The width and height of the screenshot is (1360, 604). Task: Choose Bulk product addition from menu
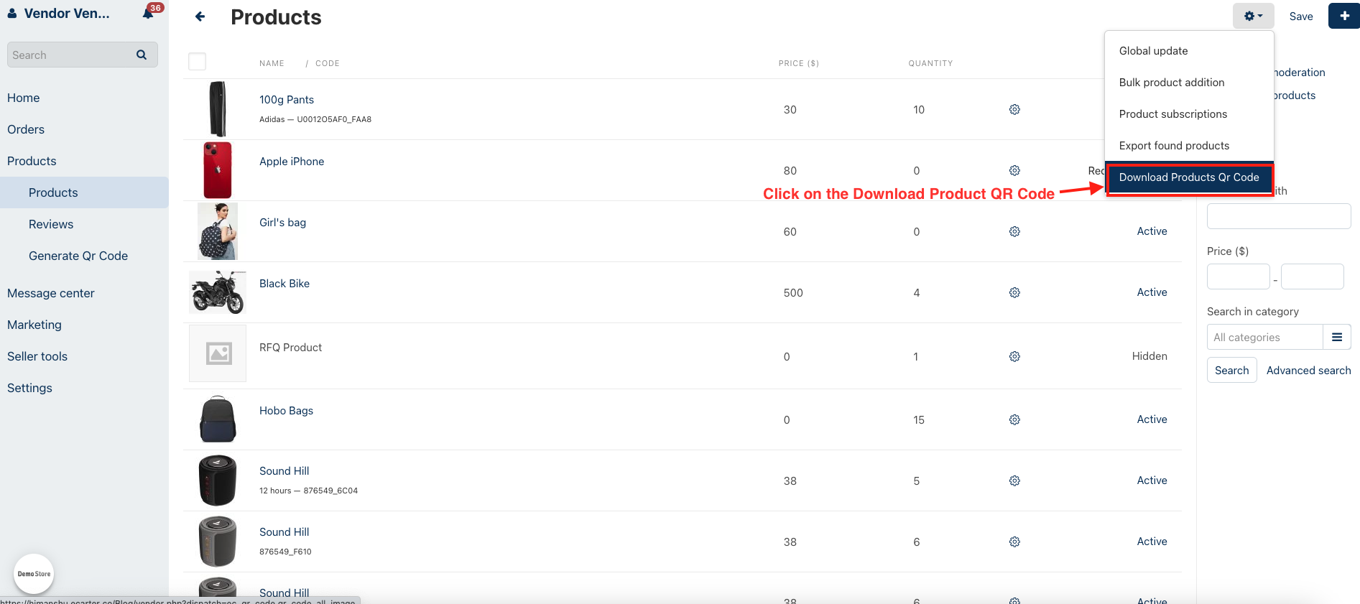[x=1171, y=83]
